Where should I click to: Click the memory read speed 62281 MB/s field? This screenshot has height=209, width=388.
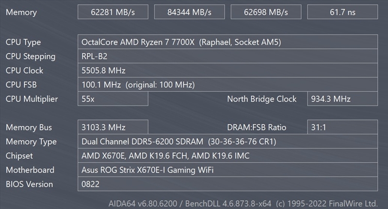[113, 12]
